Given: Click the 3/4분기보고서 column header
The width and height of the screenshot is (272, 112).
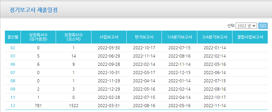Looking at the screenshot, I should tap(215, 37).
